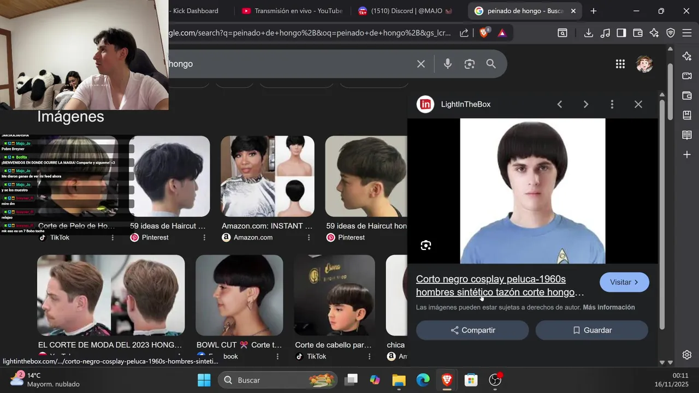Viewport: 699px width, 393px height.
Task: Open the Brave Wallet toolbar icon
Action: 638,33
